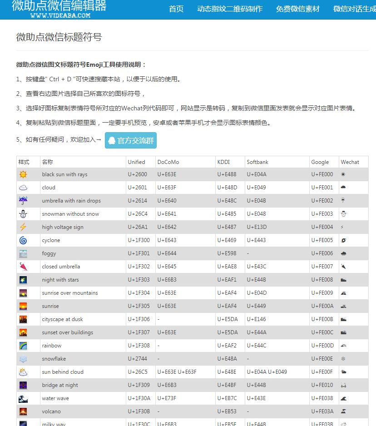Select Wechat symbol in snowman row
Image resolution: width=376 pixels, height=426 pixels.
[x=343, y=214]
